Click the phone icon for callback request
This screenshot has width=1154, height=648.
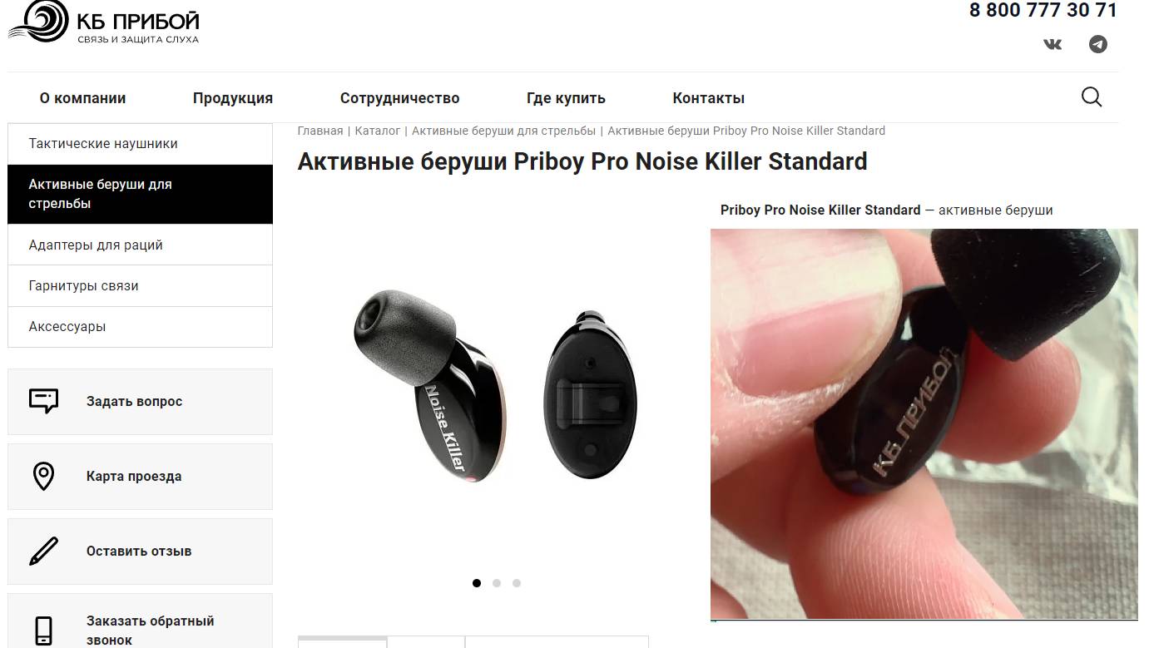click(44, 630)
